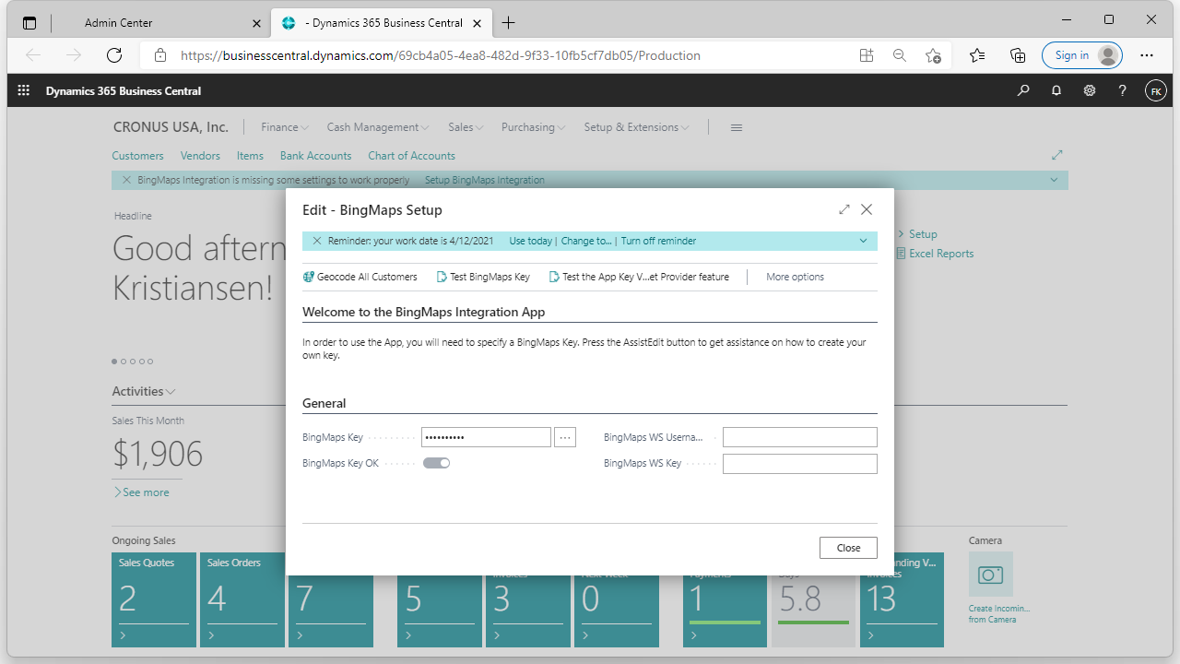Image resolution: width=1180 pixels, height=664 pixels.
Task: Open a new browser tab
Action: tap(509, 22)
